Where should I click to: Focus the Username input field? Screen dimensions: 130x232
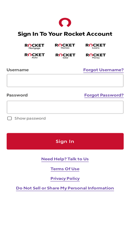(x=65, y=80)
